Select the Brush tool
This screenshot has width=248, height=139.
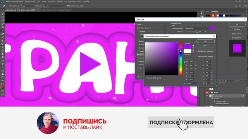tap(3, 37)
